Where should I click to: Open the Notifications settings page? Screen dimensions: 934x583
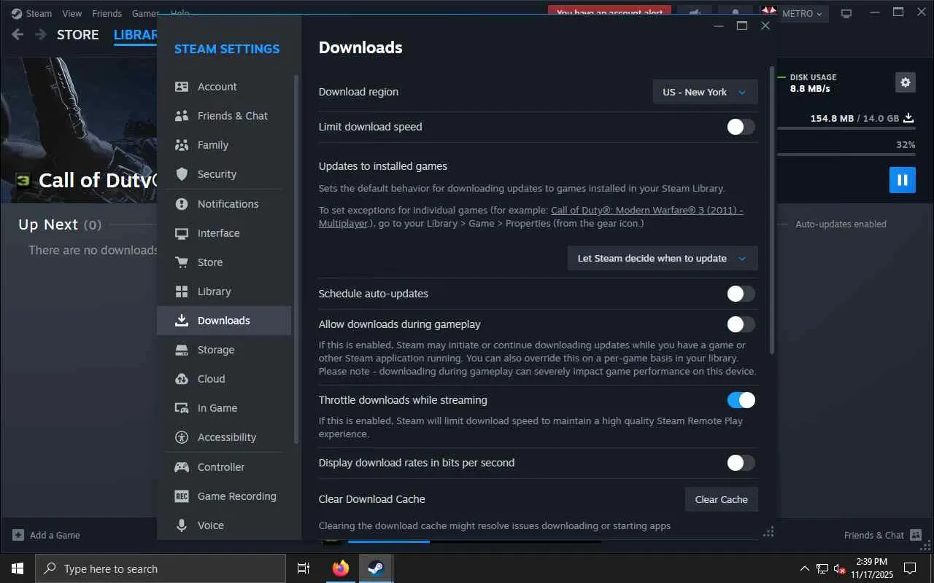224,204
